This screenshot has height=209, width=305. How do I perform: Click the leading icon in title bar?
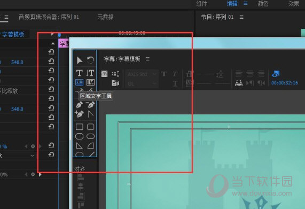point(220,74)
